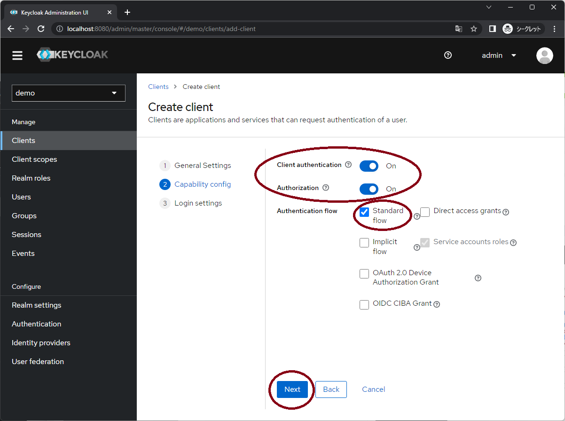
Task: Open the help question mark in the header
Action: [x=447, y=55]
